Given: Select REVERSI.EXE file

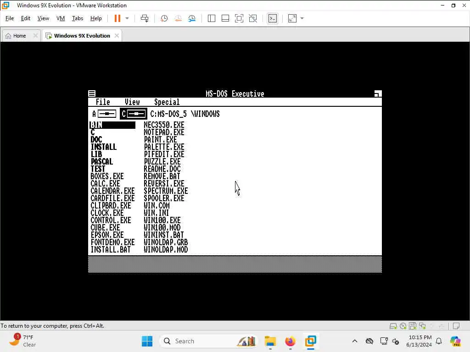Looking at the screenshot, I should click(x=164, y=183).
